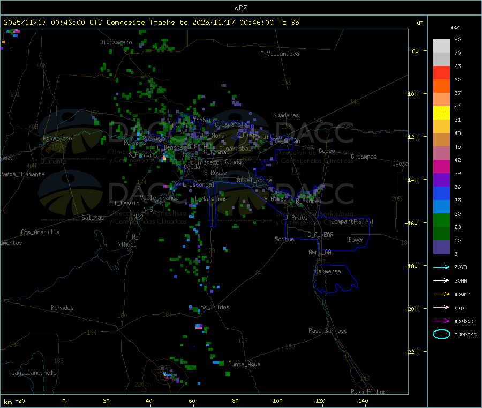Click the 'S_Rosas' map label
This screenshot has height=408, width=482.
[215, 173]
